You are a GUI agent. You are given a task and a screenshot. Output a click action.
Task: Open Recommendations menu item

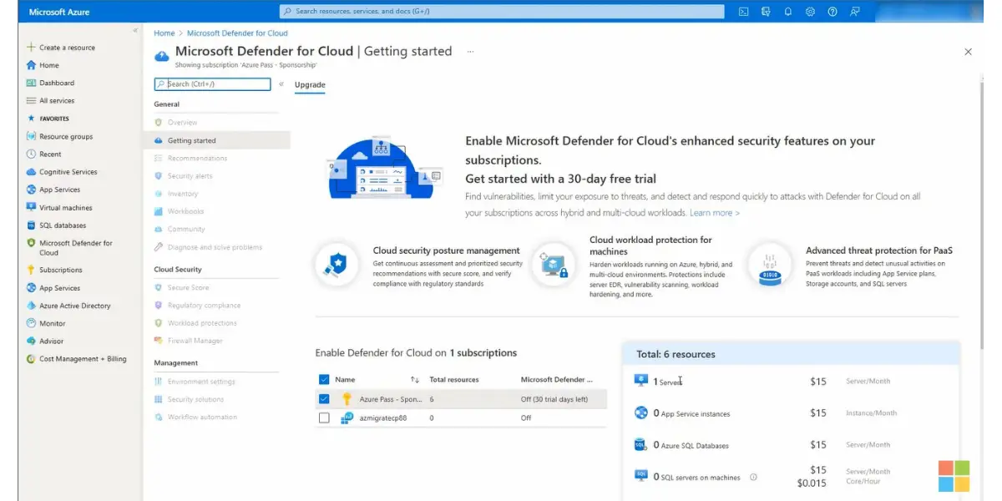197,158
